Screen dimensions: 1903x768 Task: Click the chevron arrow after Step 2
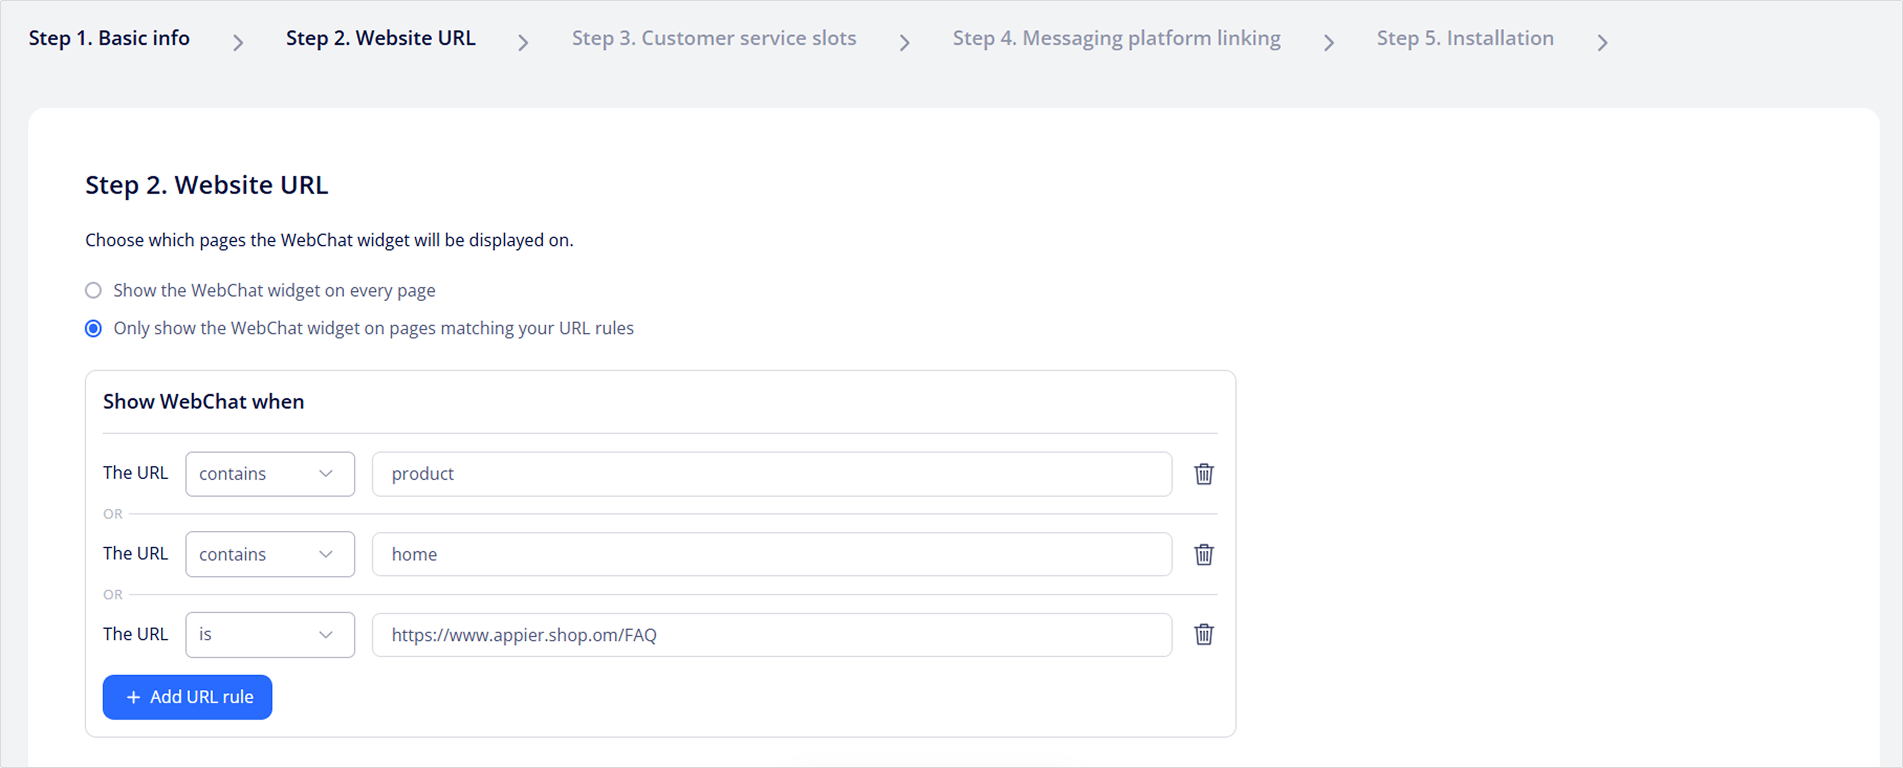click(x=523, y=43)
